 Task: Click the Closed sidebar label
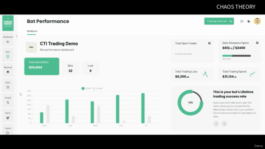click(x=8, y=98)
